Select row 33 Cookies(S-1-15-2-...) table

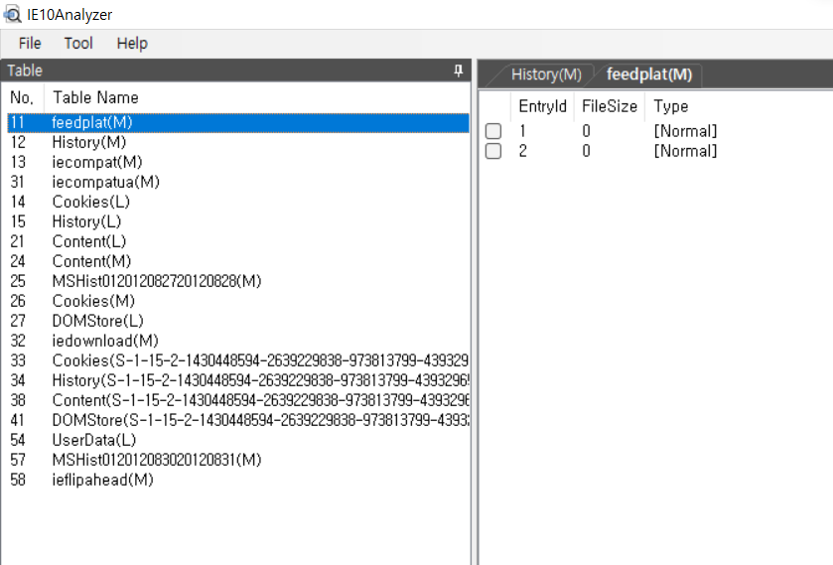click(238, 360)
